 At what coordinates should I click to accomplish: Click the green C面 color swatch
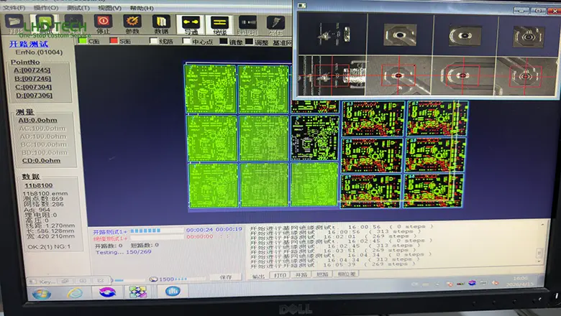[83, 41]
